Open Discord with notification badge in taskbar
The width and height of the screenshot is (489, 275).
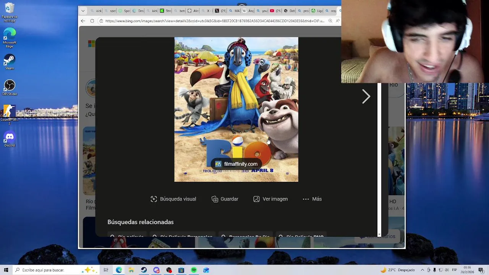tap(156, 270)
